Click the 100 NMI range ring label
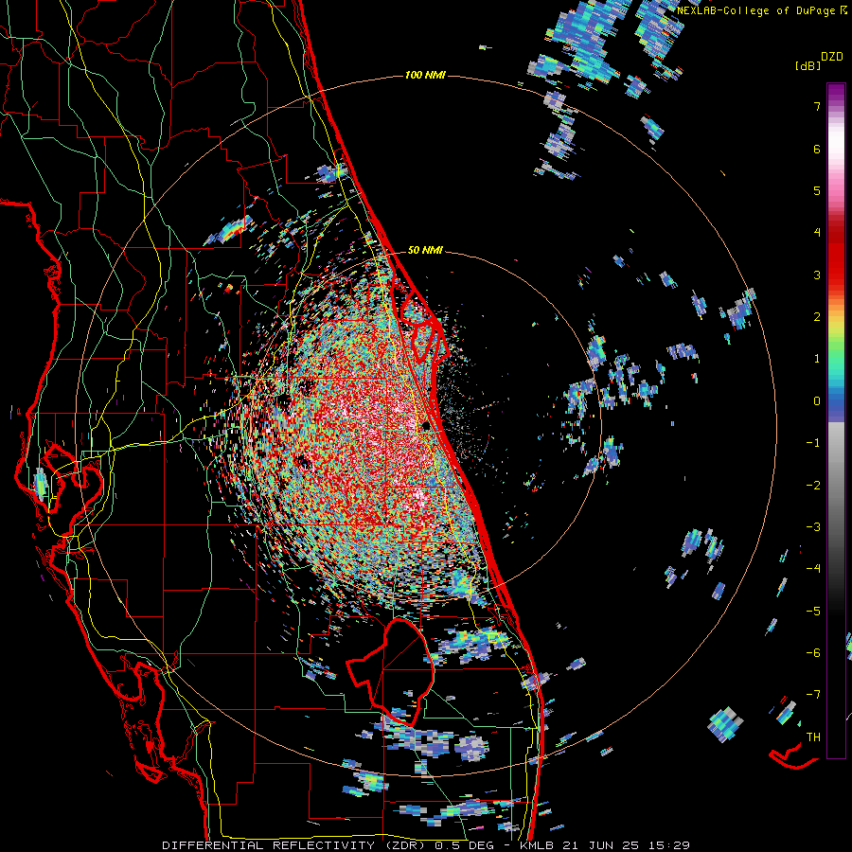The height and width of the screenshot is (852, 852). click(425, 75)
